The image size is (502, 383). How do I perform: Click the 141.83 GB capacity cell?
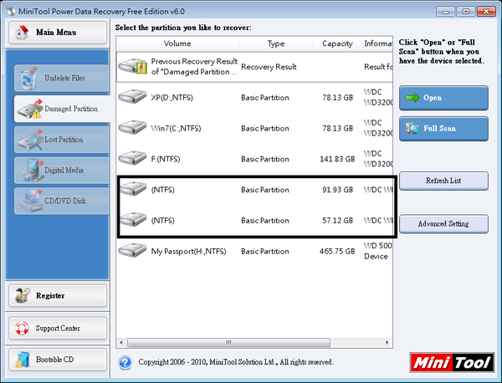pos(337,160)
